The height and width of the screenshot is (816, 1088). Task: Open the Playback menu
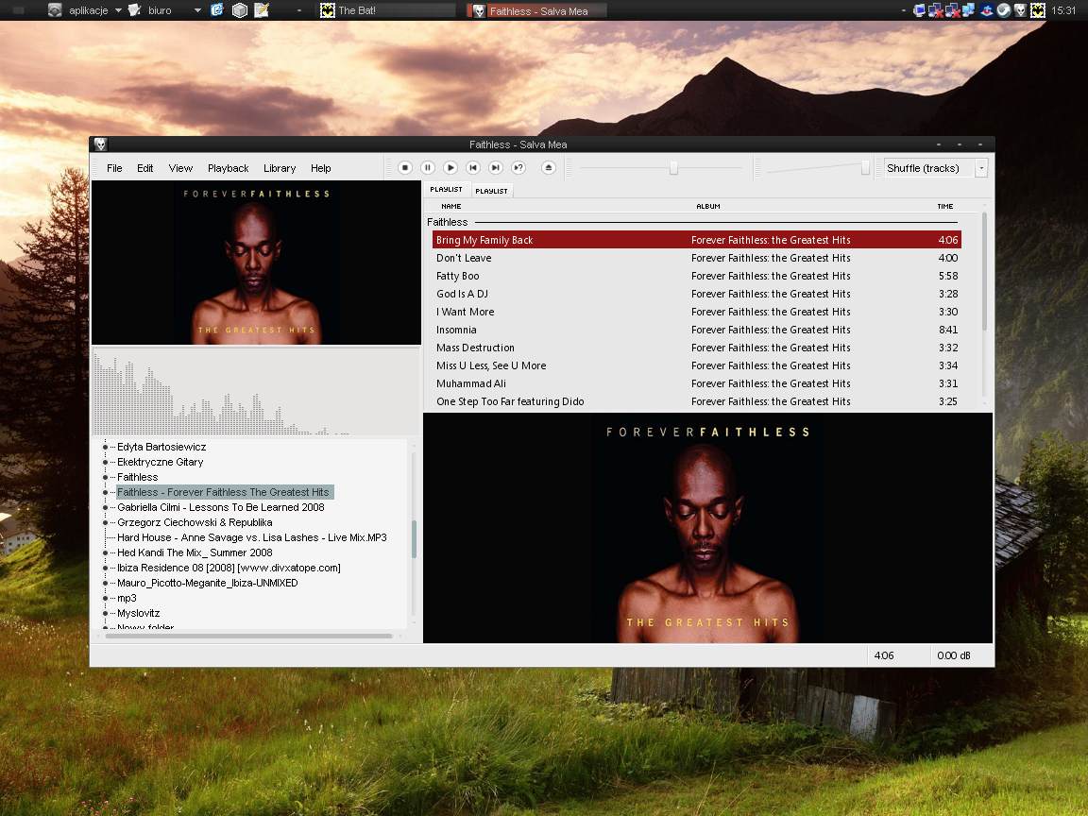point(228,168)
